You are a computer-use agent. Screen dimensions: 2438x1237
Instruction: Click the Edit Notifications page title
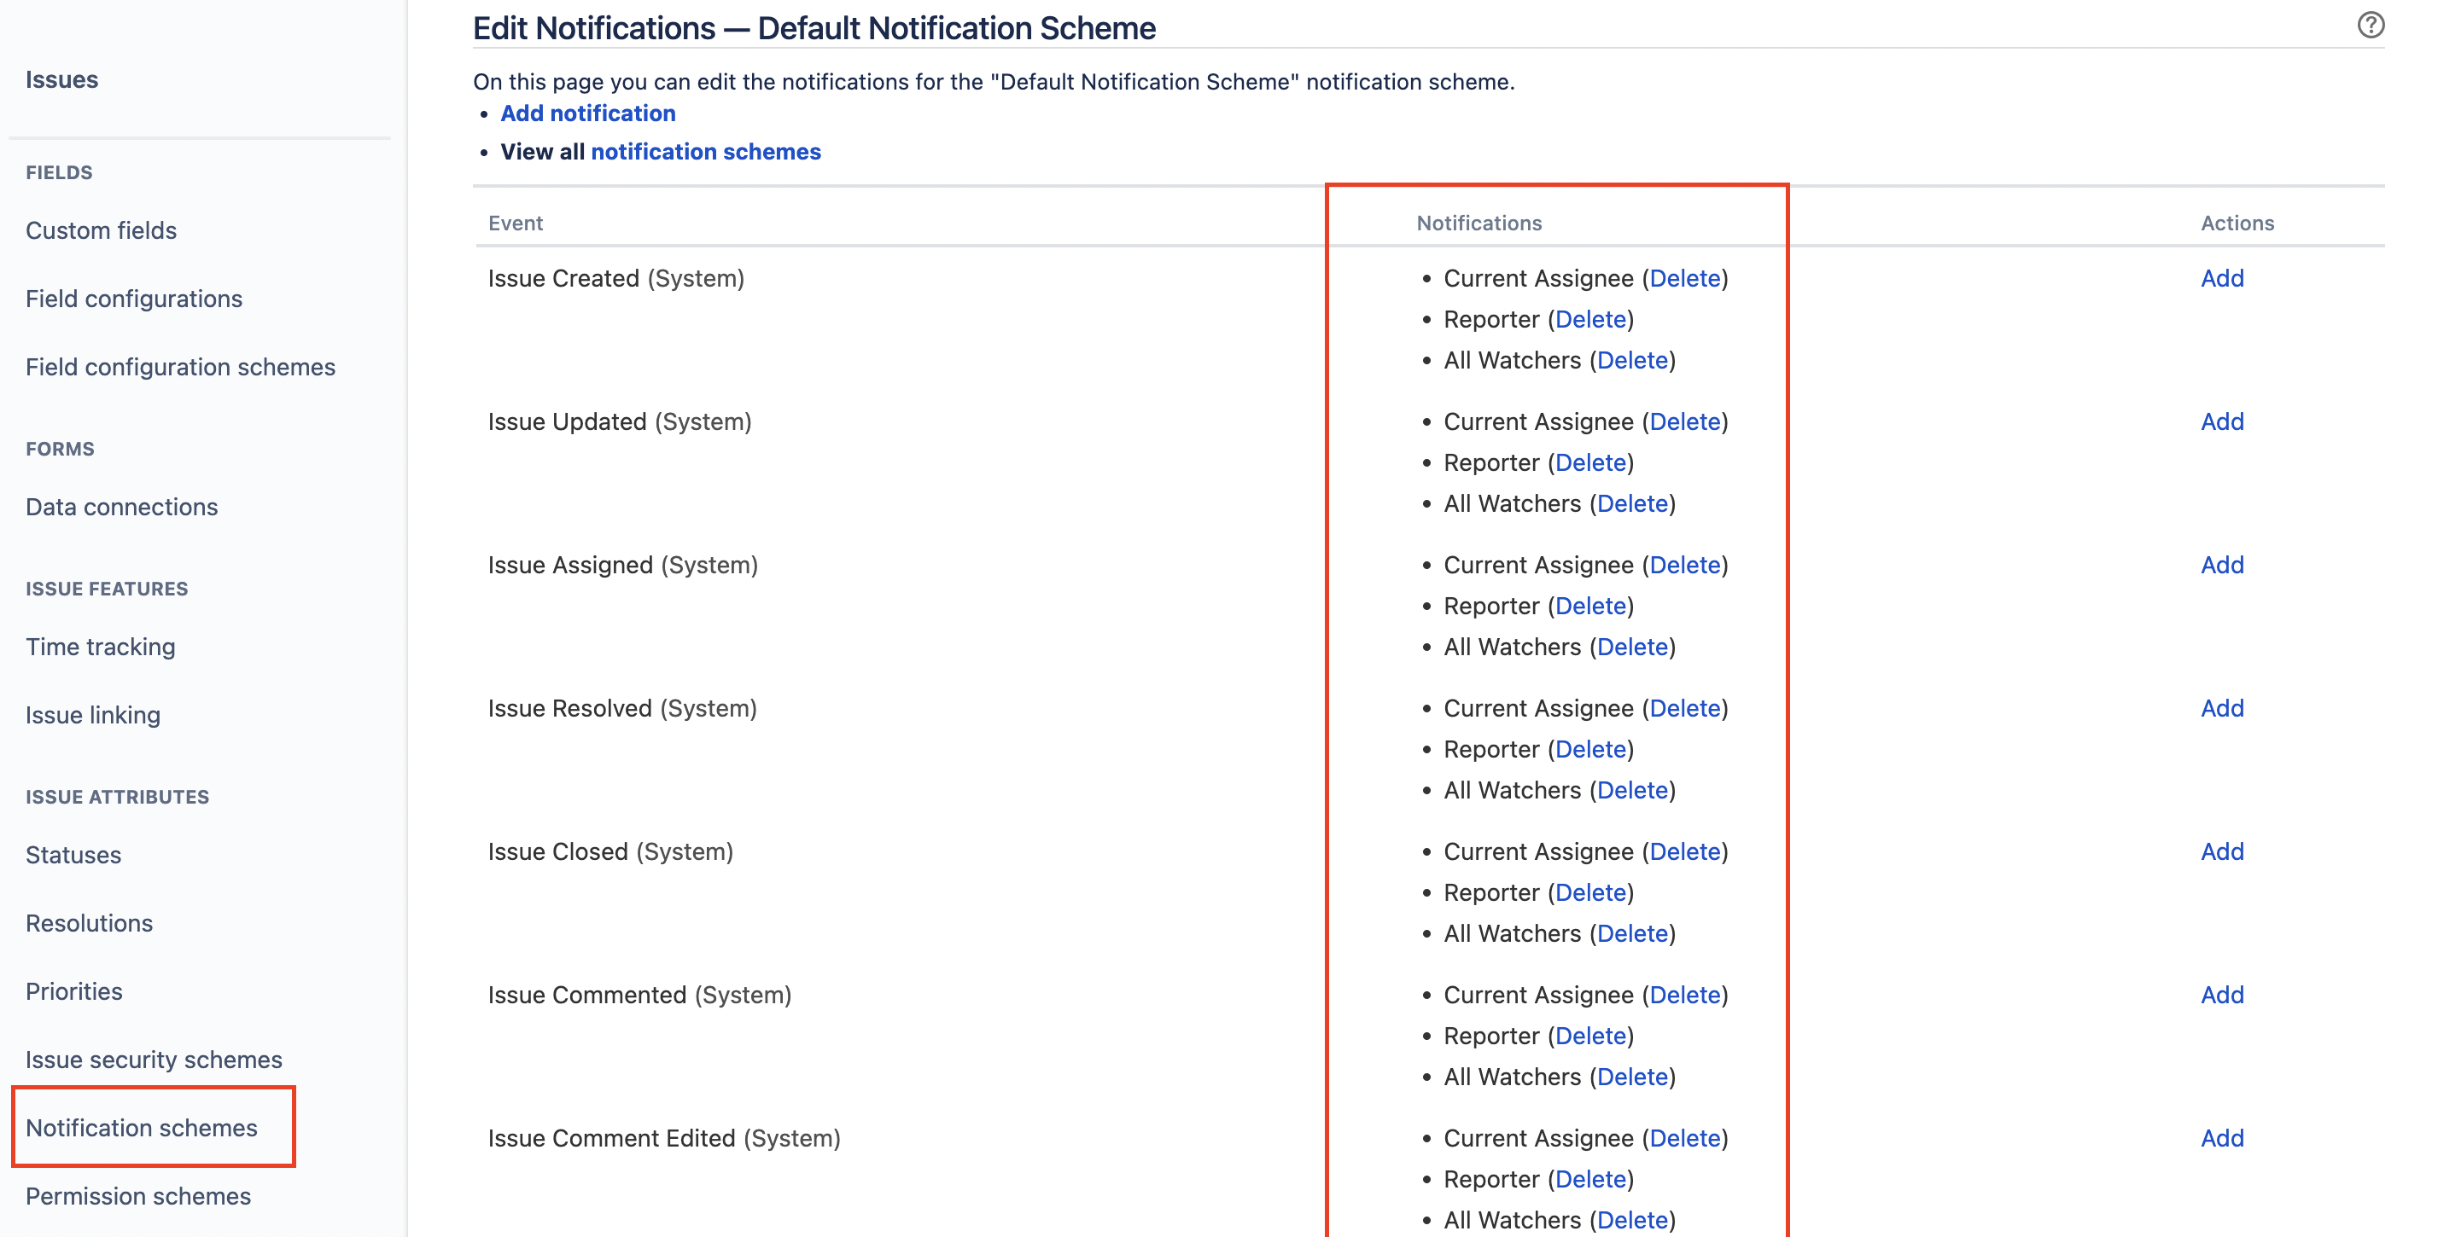pyautogui.click(x=814, y=28)
